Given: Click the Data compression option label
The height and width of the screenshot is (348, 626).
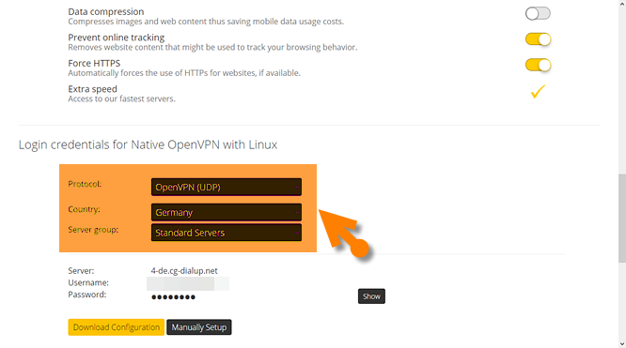Looking at the screenshot, I should pos(106,11).
